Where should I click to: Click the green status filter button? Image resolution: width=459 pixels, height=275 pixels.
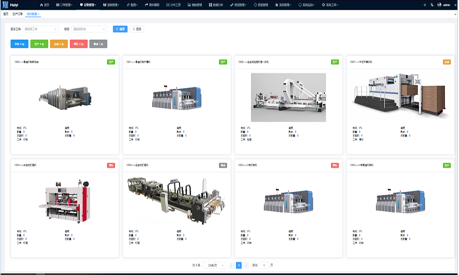click(39, 44)
